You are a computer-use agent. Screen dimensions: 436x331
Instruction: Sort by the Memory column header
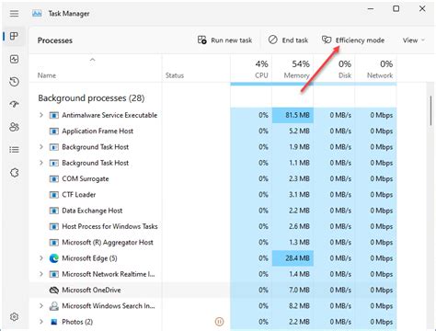tap(293, 69)
